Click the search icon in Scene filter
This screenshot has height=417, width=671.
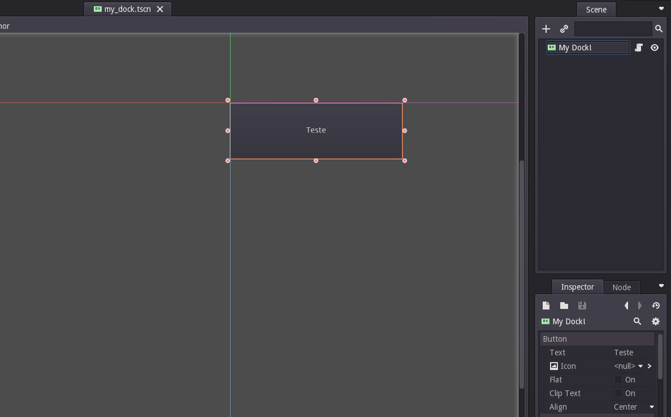tap(659, 29)
